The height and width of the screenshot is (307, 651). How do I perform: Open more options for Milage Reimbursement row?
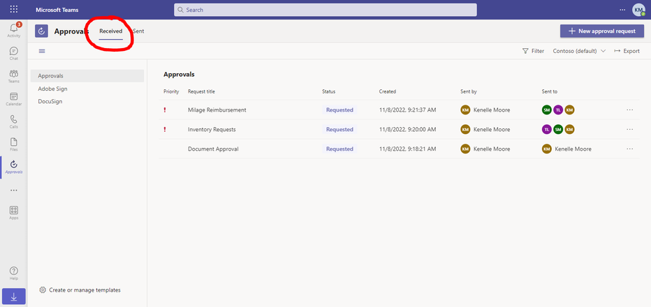pyautogui.click(x=630, y=110)
